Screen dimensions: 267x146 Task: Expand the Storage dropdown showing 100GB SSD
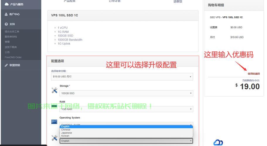(x=126, y=93)
